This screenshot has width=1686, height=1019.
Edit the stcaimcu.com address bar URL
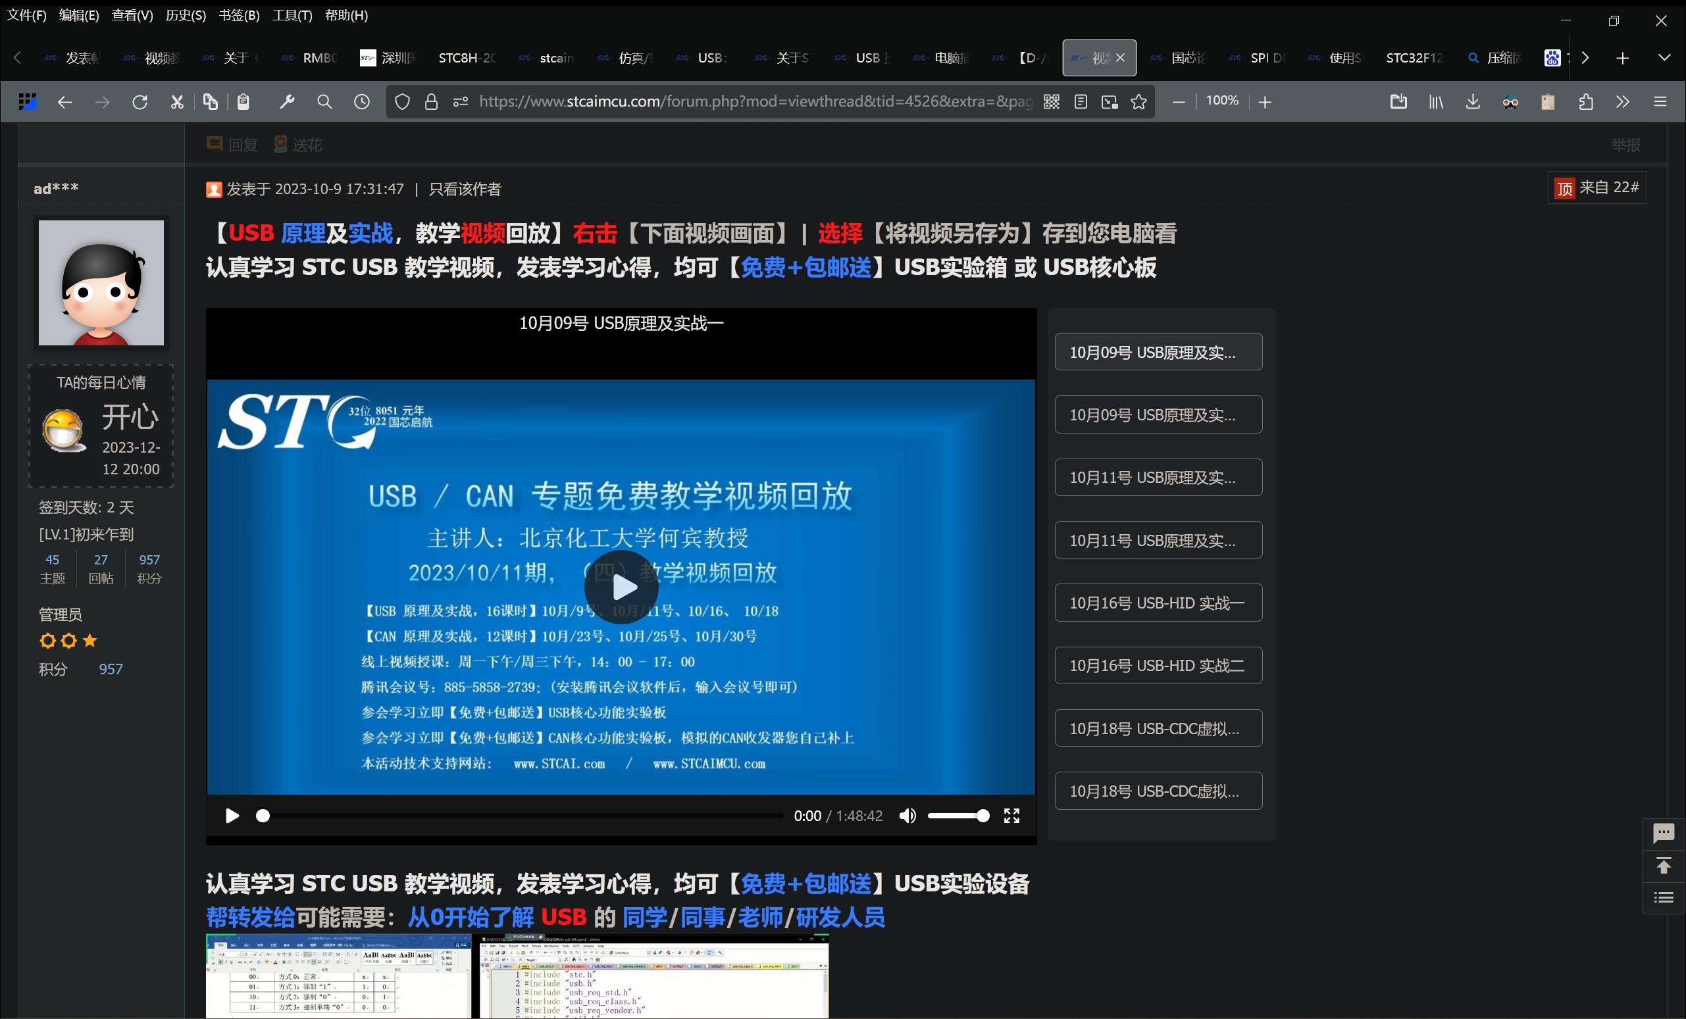pyautogui.click(x=755, y=102)
